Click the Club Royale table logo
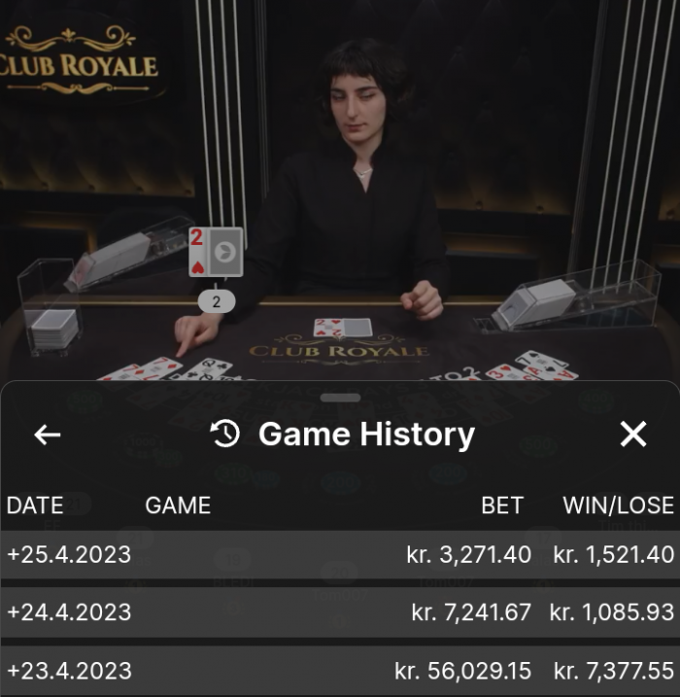The image size is (680, 697). pyautogui.click(x=340, y=350)
